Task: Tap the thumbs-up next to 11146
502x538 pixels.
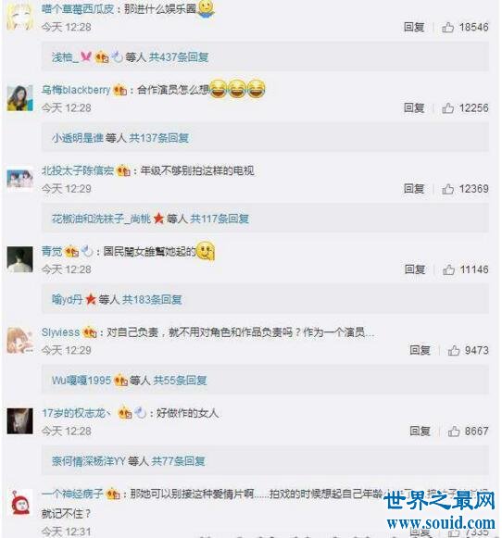Action: tap(448, 269)
